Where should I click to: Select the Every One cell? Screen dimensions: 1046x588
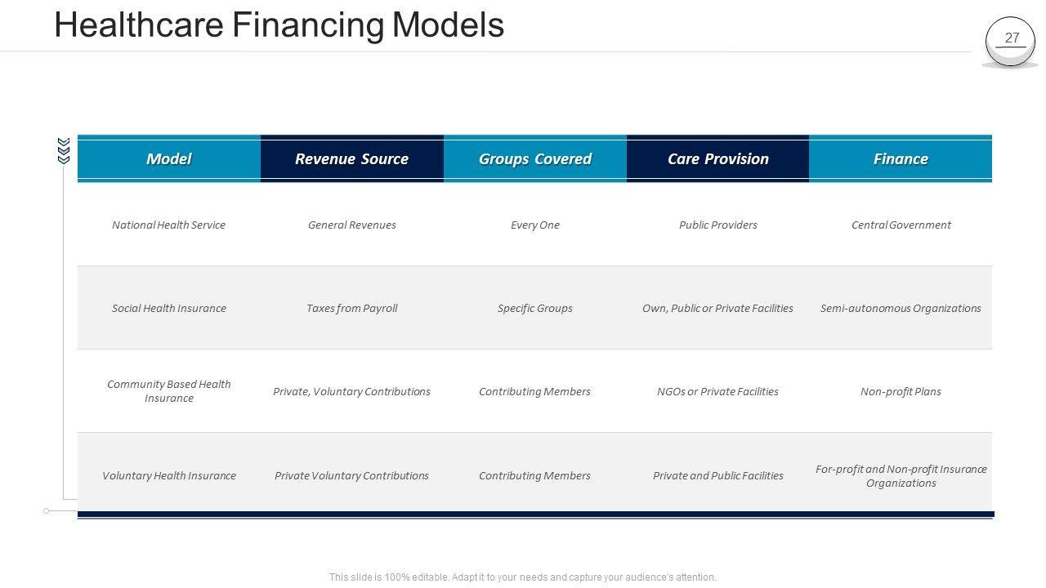point(534,225)
